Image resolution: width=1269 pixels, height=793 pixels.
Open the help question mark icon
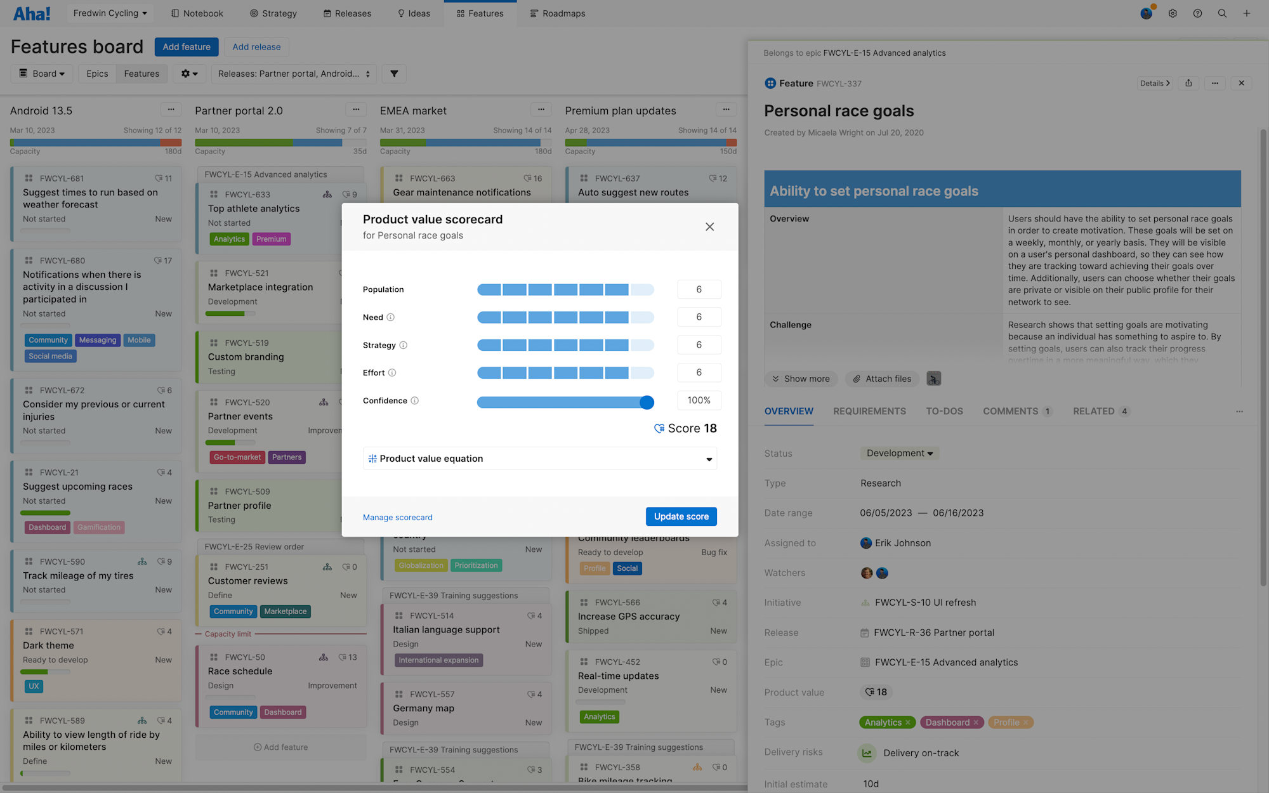1197,13
